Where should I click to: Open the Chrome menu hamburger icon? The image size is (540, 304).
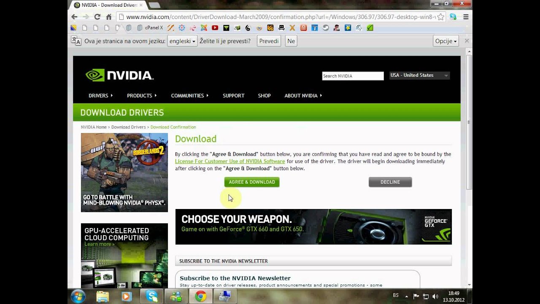click(x=466, y=17)
